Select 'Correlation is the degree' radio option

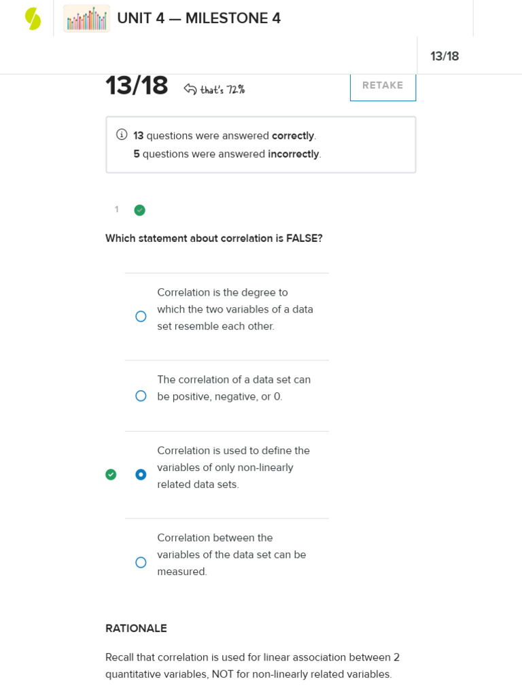(x=141, y=316)
